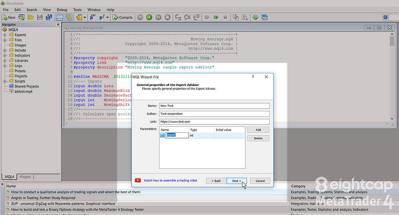Click the copy documents toolbar icon
Image resolution: width=399 pixels, height=215 pixels.
pyautogui.click(x=236, y=18)
